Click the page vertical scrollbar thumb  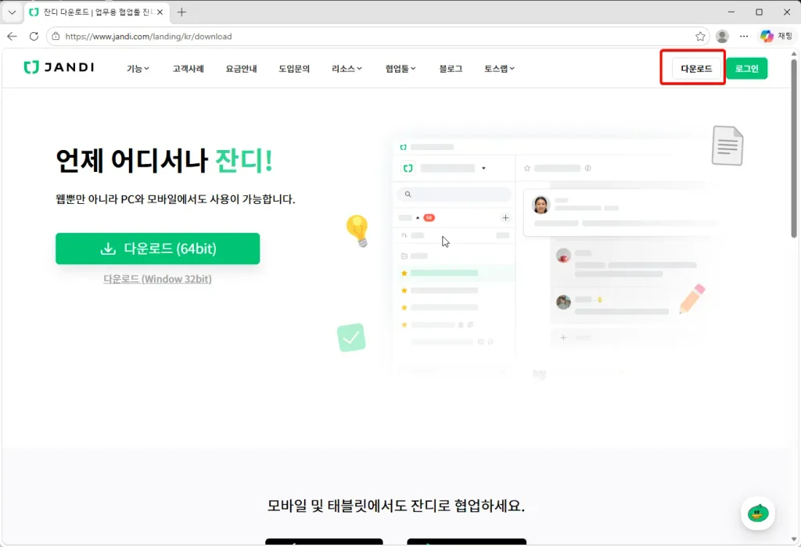[793, 148]
